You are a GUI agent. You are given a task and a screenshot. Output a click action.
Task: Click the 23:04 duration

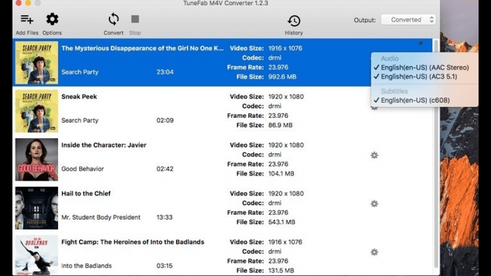click(165, 72)
